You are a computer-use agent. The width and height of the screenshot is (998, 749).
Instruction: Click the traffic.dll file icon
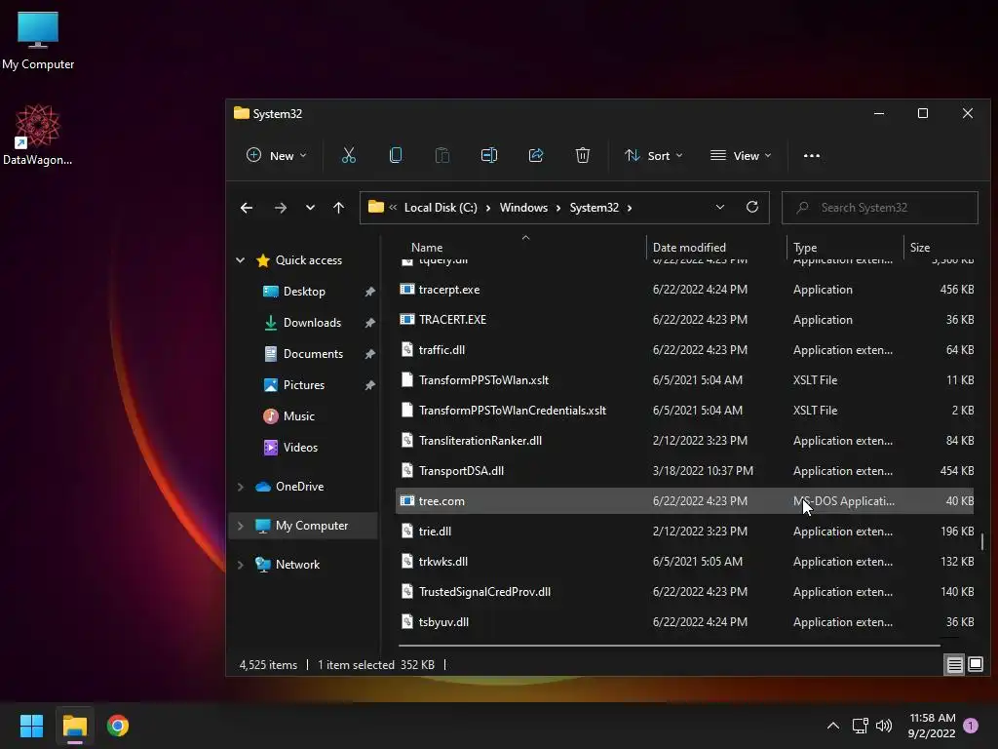[406, 350]
